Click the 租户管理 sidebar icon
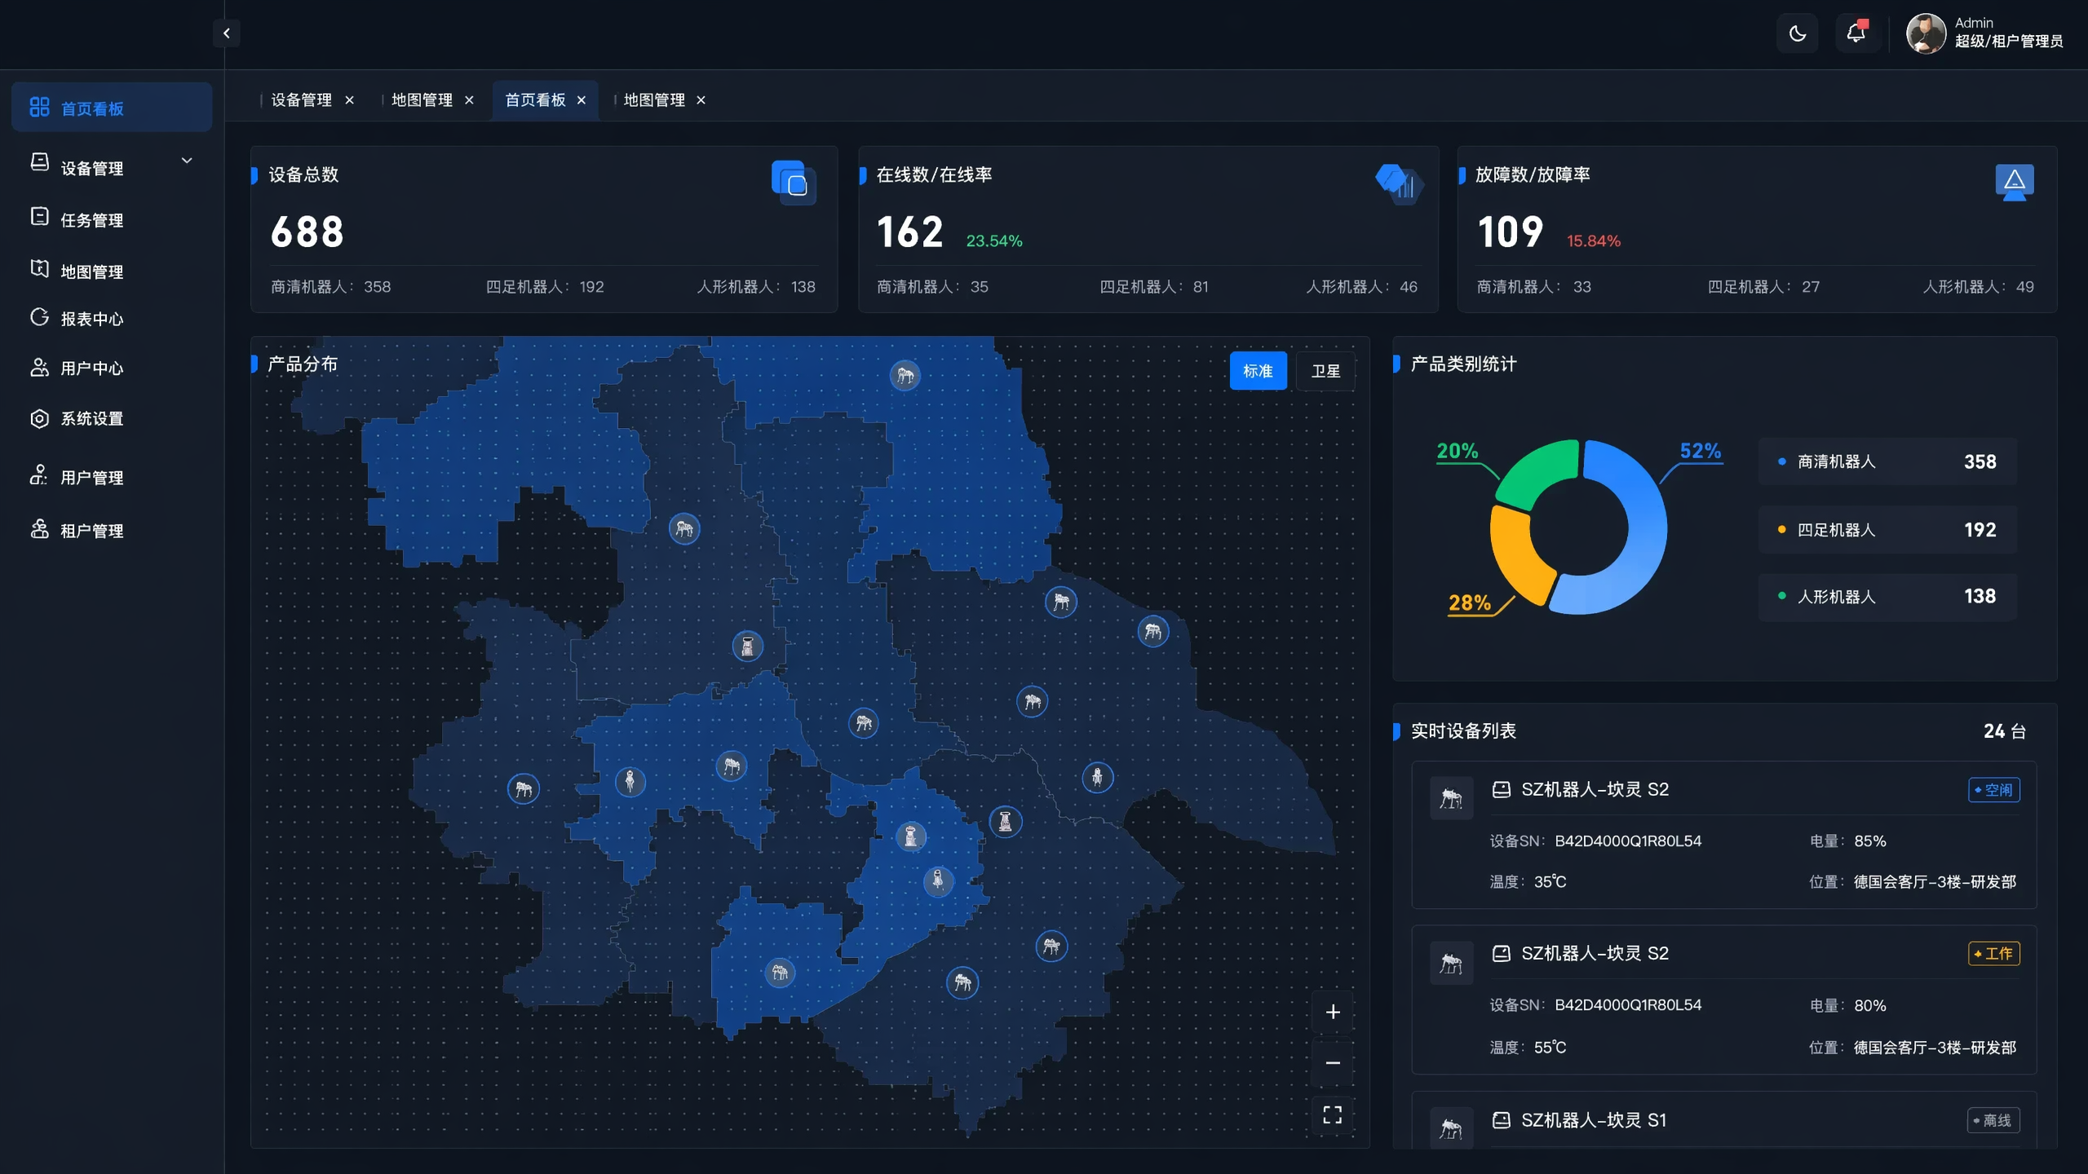This screenshot has width=2088, height=1174. (x=39, y=529)
